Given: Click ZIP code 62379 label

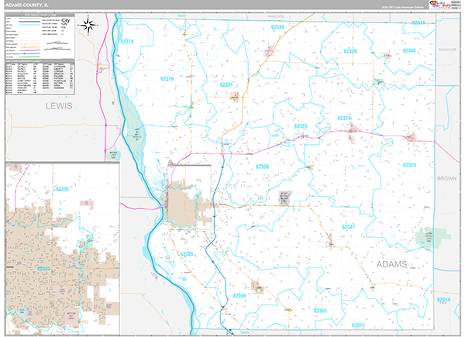Looking at the screenshot, I should click(x=127, y=42).
